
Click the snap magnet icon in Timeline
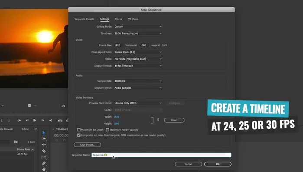pos(64,140)
